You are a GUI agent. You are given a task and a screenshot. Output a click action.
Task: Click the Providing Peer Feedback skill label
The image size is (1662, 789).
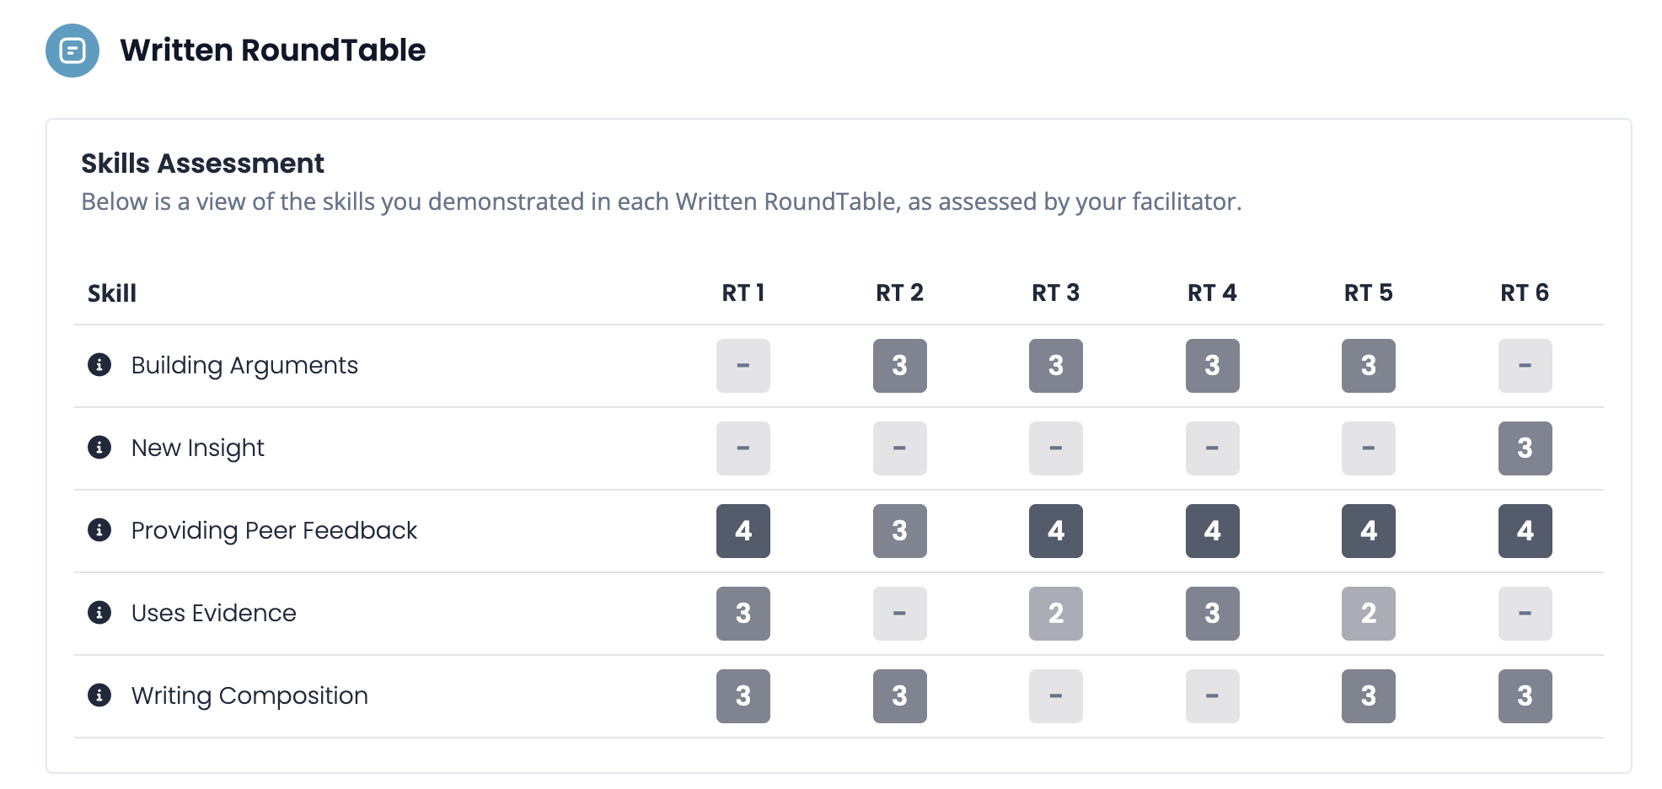(x=274, y=530)
